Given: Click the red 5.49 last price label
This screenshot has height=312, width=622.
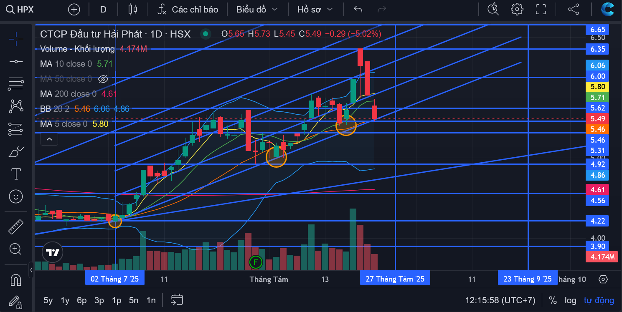Looking at the screenshot, I should click(x=597, y=118).
